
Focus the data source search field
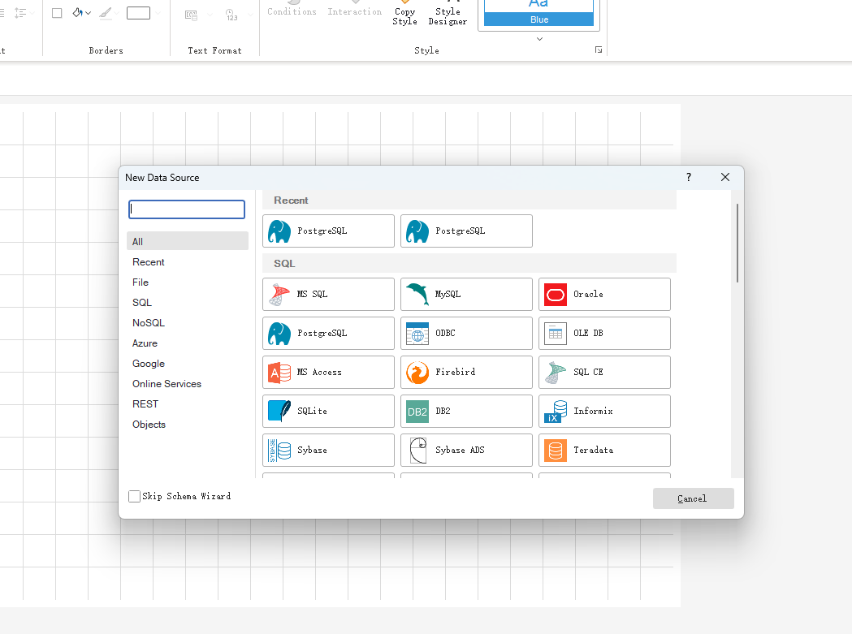pos(187,209)
